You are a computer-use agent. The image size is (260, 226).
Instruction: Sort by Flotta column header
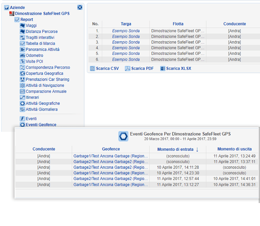[x=178, y=24]
